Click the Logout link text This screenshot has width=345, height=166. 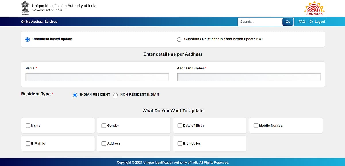click(x=320, y=22)
